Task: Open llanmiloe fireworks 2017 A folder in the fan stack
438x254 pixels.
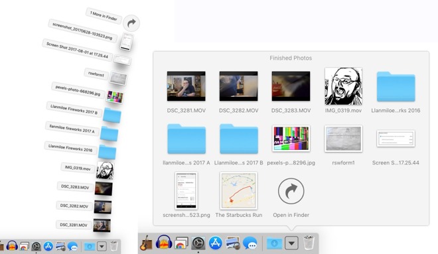Action: click(110, 134)
